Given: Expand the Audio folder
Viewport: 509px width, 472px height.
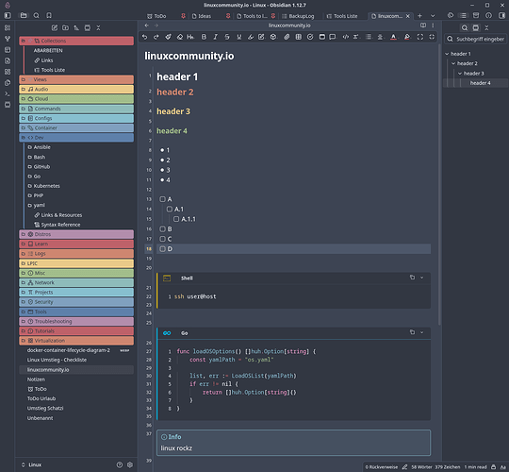Looking at the screenshot, I should tap(76, 89).
